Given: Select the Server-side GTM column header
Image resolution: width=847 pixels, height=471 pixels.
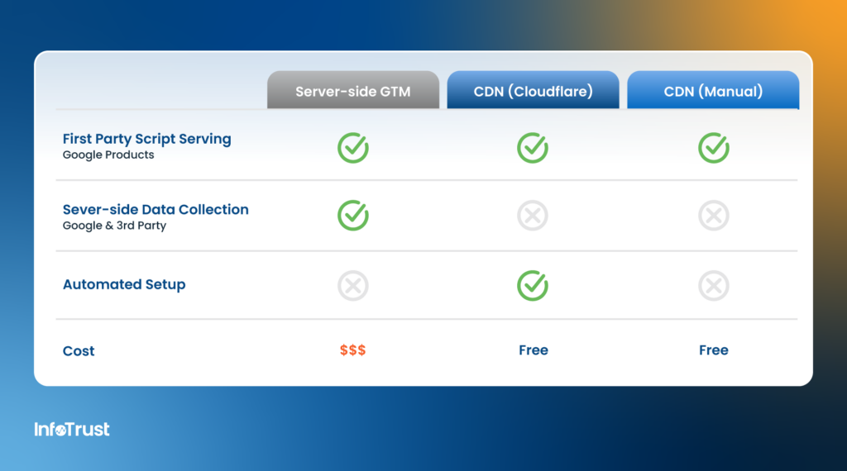Looking at the screenshot, I should (353, 91).
